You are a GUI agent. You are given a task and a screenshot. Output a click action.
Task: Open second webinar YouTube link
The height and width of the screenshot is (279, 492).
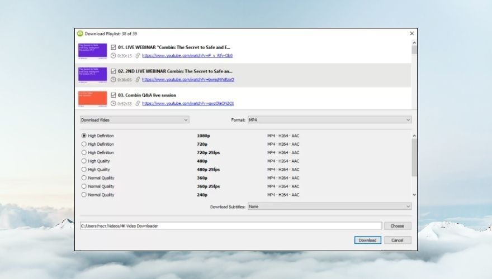point(188,80)
